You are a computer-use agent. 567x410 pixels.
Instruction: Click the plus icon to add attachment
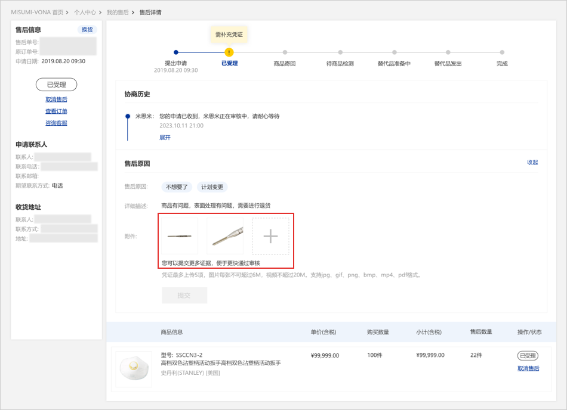[x=270, y=236]
